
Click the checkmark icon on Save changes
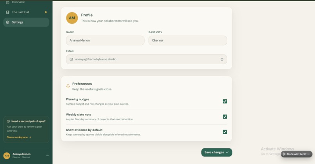[227, 152]
